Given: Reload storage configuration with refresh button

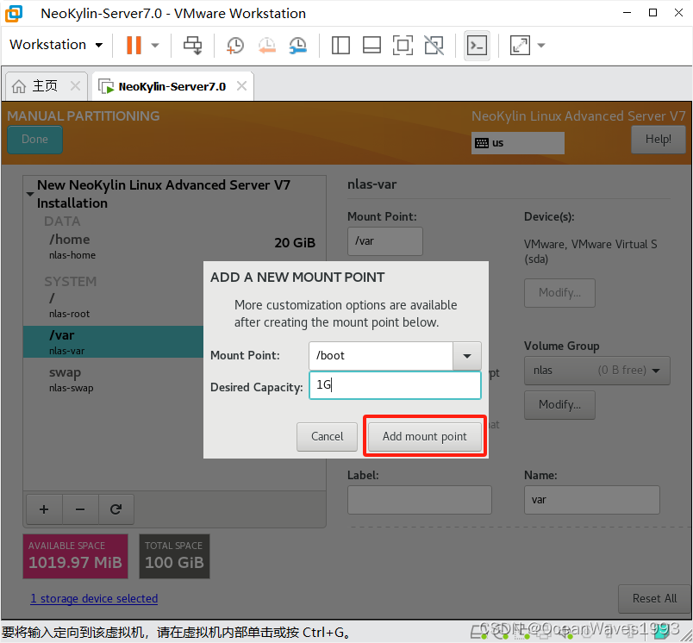Looking at the screenshot, I should point(115,509).
